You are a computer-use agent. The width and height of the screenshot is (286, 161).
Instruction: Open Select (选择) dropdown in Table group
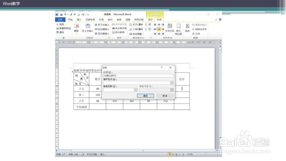point(61,24)
